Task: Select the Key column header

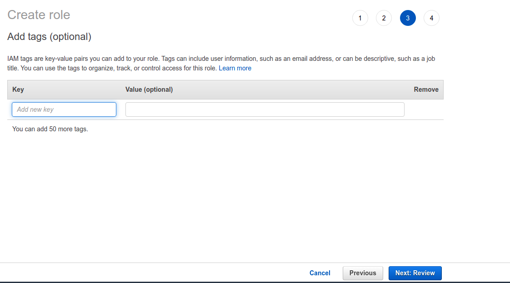Action: pos(18,89)
